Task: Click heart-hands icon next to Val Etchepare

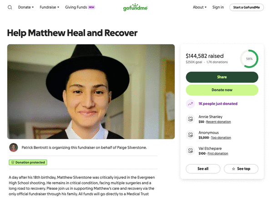Action: (191, 151)
